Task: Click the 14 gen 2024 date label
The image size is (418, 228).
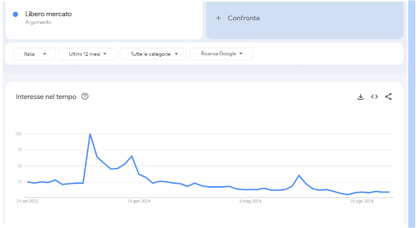Action: tap(138, 201)
